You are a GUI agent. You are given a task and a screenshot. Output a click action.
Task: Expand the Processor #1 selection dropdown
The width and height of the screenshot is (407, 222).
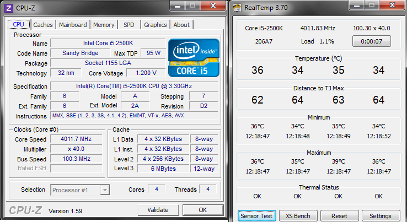[x=81, y=190]
